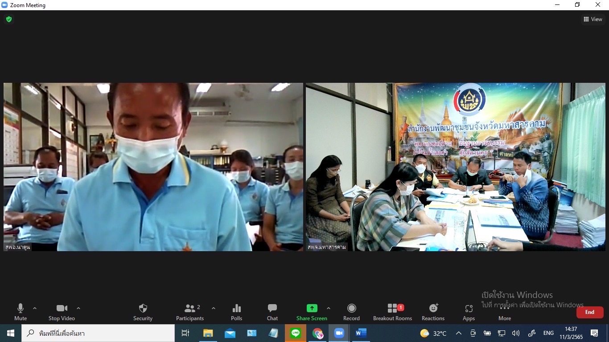Viewport: 609px width, 342px height.
Task: Select the สพจ.มหาสารคาม video tile
Action: tap(456, 167)
